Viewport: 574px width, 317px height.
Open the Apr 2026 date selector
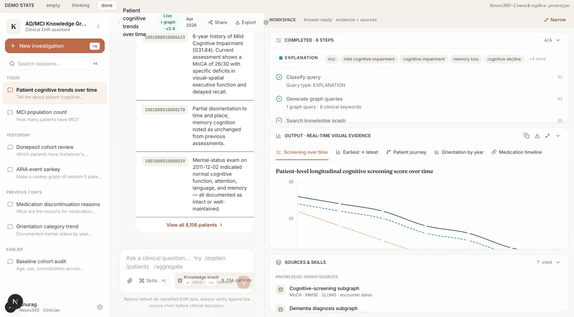pos(191,22)
